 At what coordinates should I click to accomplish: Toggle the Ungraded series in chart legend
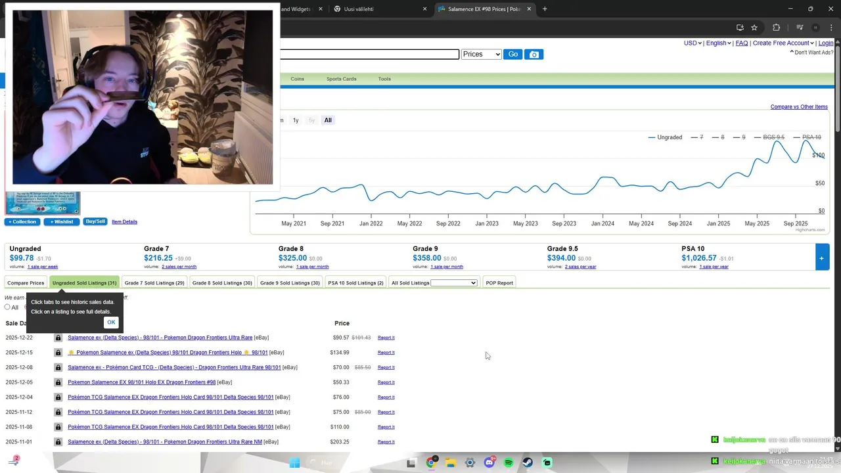(665, 137)
